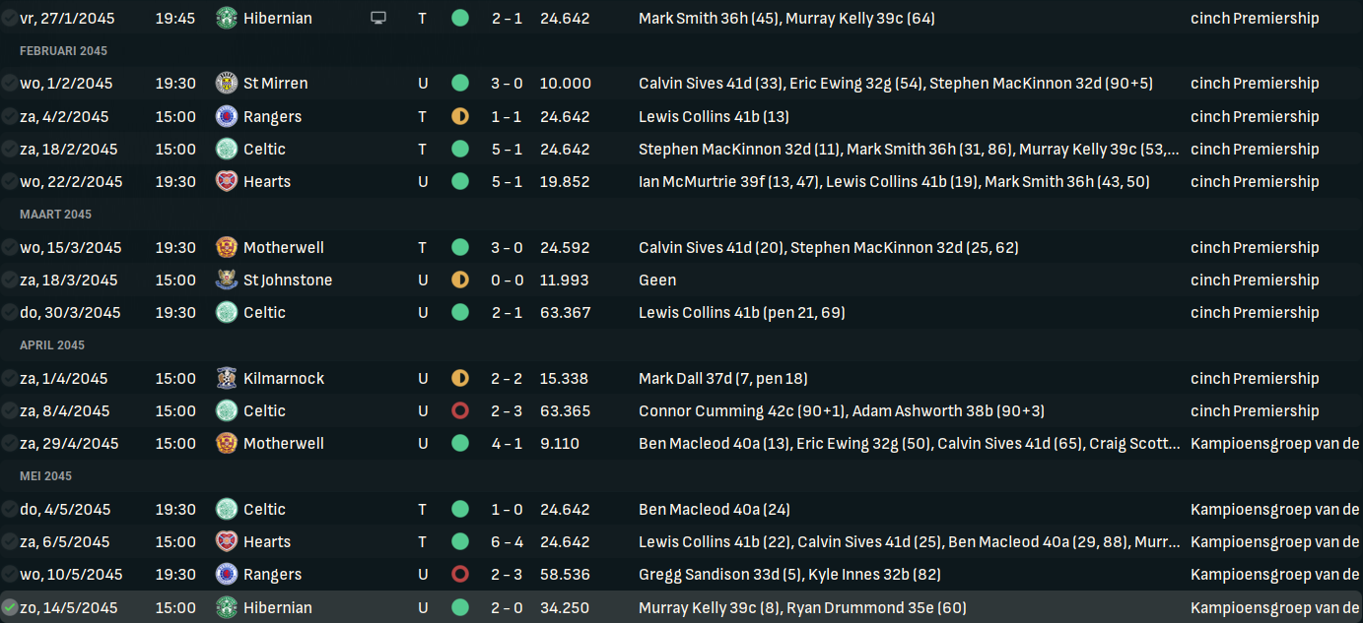The height and width of the screenshot is (623, 1363).
Task: Click the kickoff time 19:45
Action: [175, 18]
